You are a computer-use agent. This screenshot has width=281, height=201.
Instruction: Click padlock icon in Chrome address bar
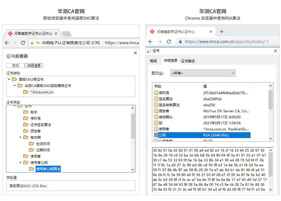pyautogui.click(x=180, y=42)
